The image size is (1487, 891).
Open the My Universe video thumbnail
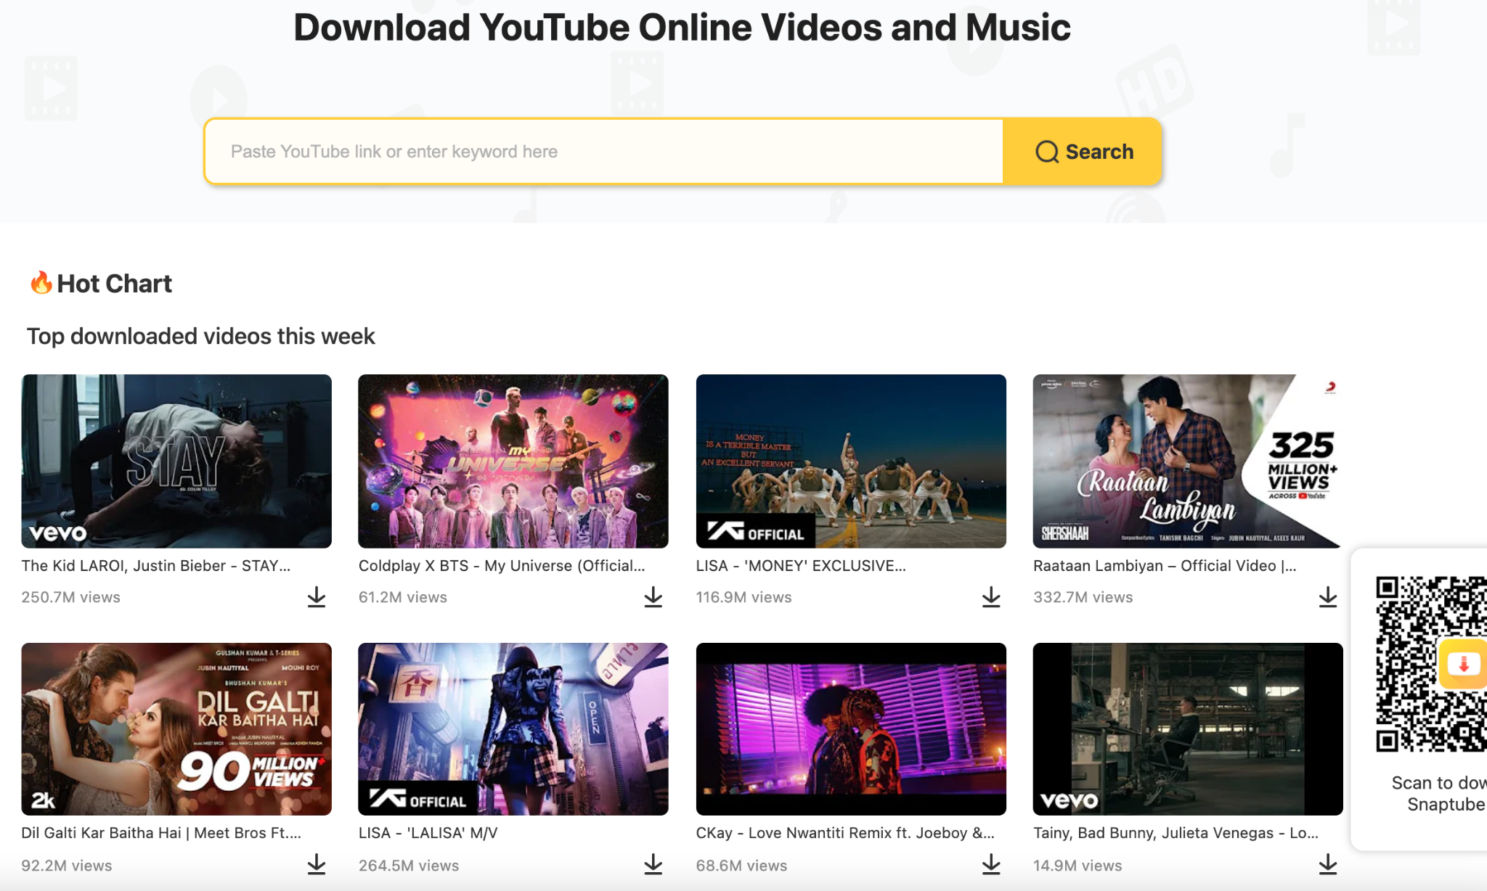point(513,461)
